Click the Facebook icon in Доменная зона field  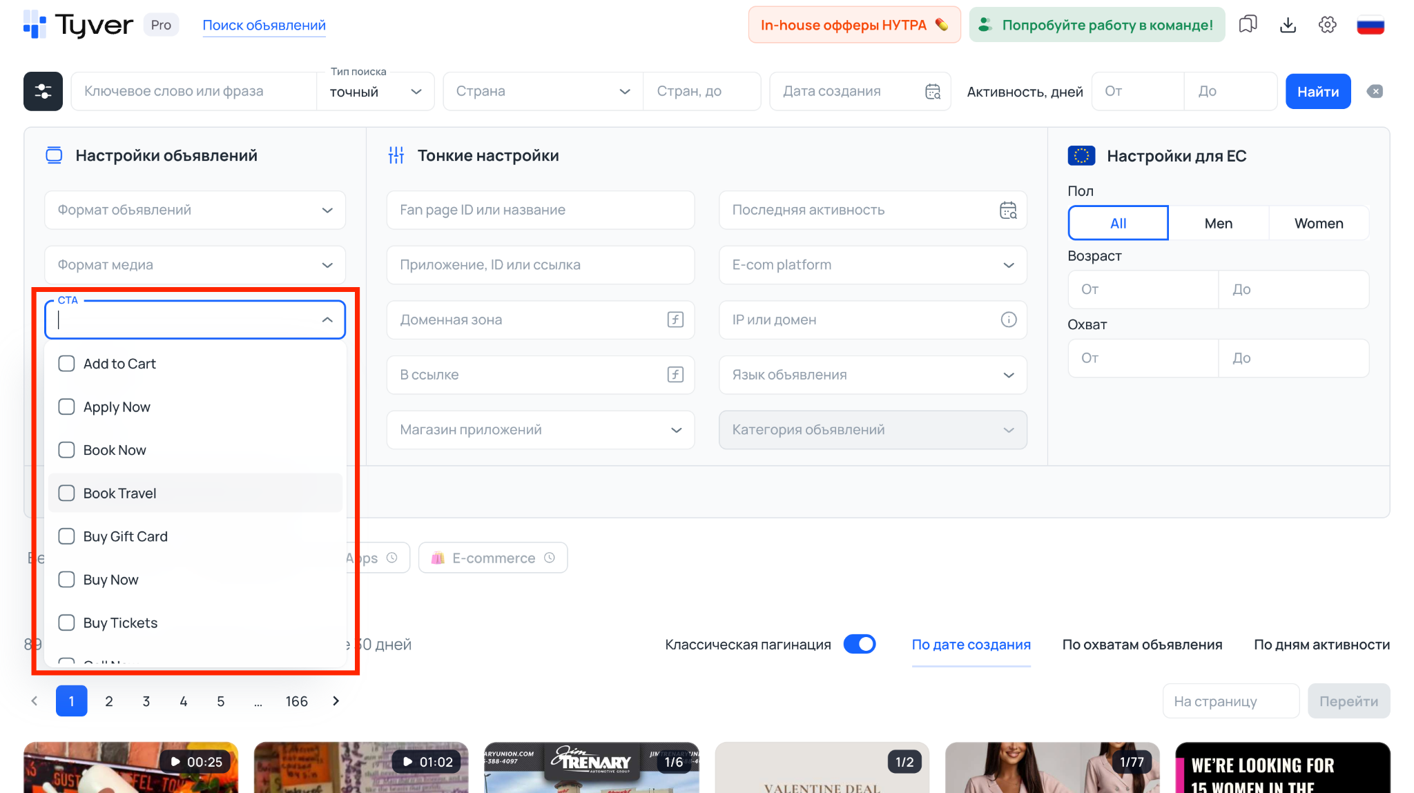(x=674, y=320)
